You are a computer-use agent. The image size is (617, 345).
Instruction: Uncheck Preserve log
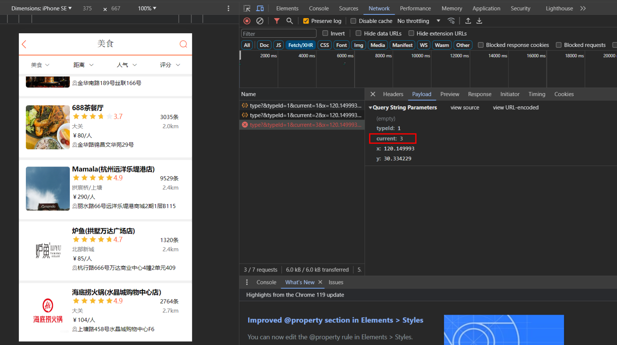306,21
